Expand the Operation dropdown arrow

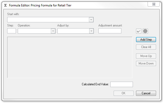tap(53, 31)
